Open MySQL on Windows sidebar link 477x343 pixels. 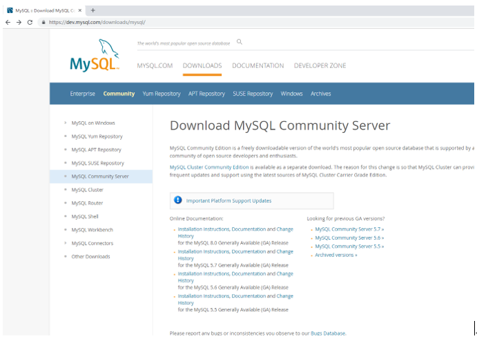(x=93, y=123)
